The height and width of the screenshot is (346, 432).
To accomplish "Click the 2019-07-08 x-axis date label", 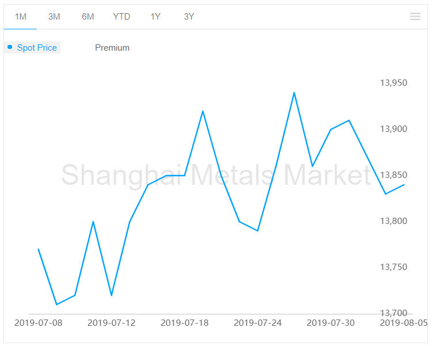I will pyautogui.click(x=38, y=323).
